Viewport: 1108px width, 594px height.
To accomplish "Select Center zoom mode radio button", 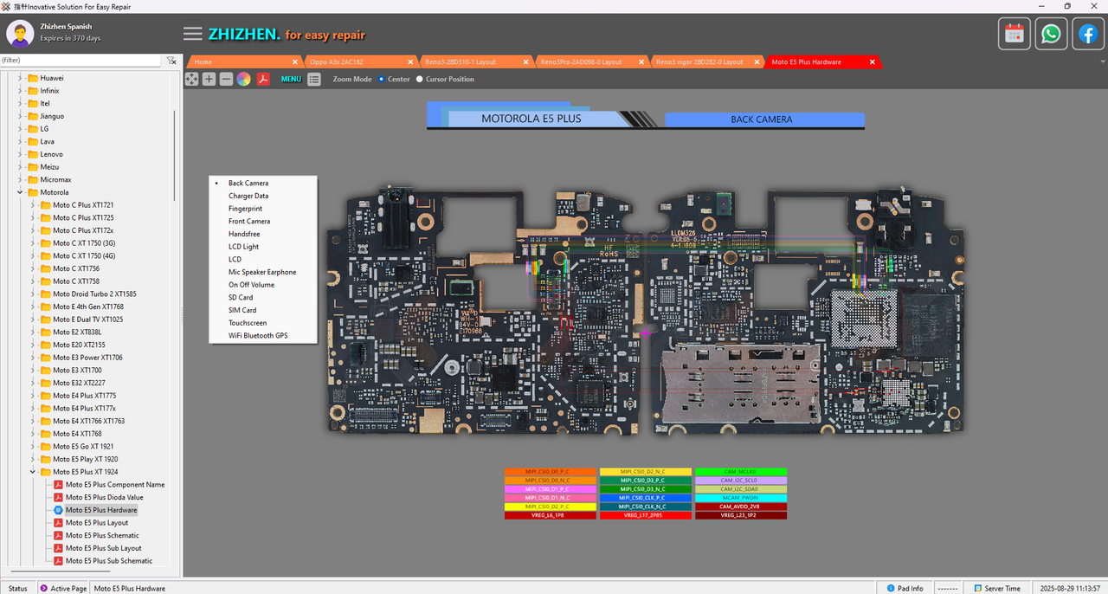I will click(382, 79).
